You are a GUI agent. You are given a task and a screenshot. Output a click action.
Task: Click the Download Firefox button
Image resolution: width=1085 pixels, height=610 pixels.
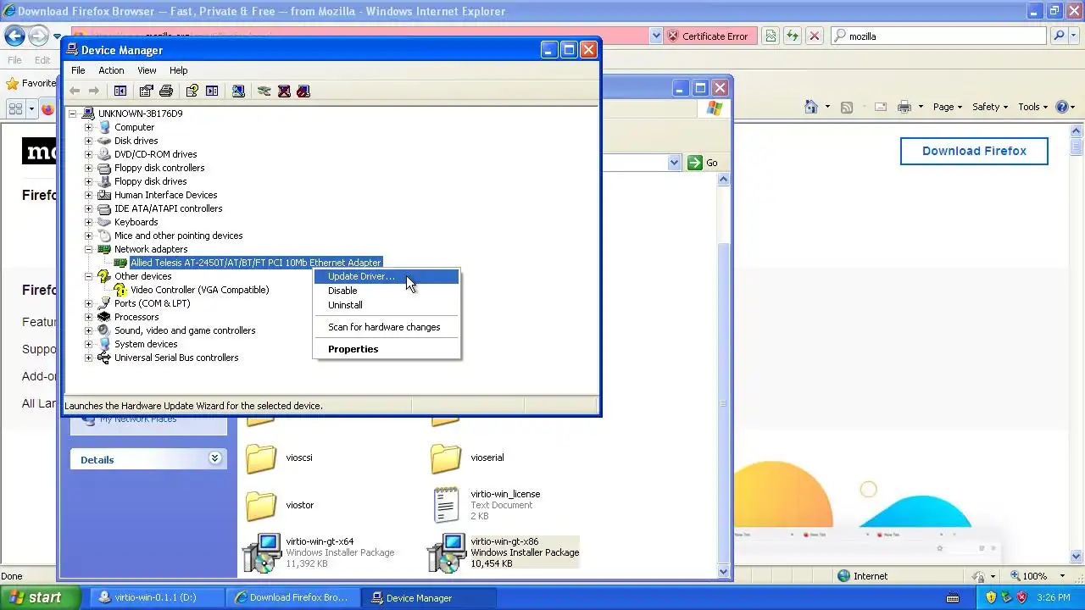[974, 151]
